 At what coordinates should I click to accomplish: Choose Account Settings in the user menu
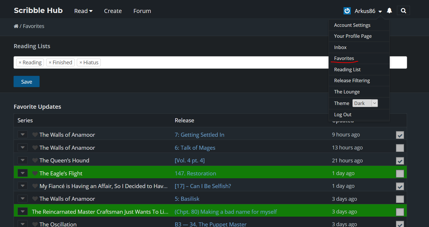pos(352,25)
